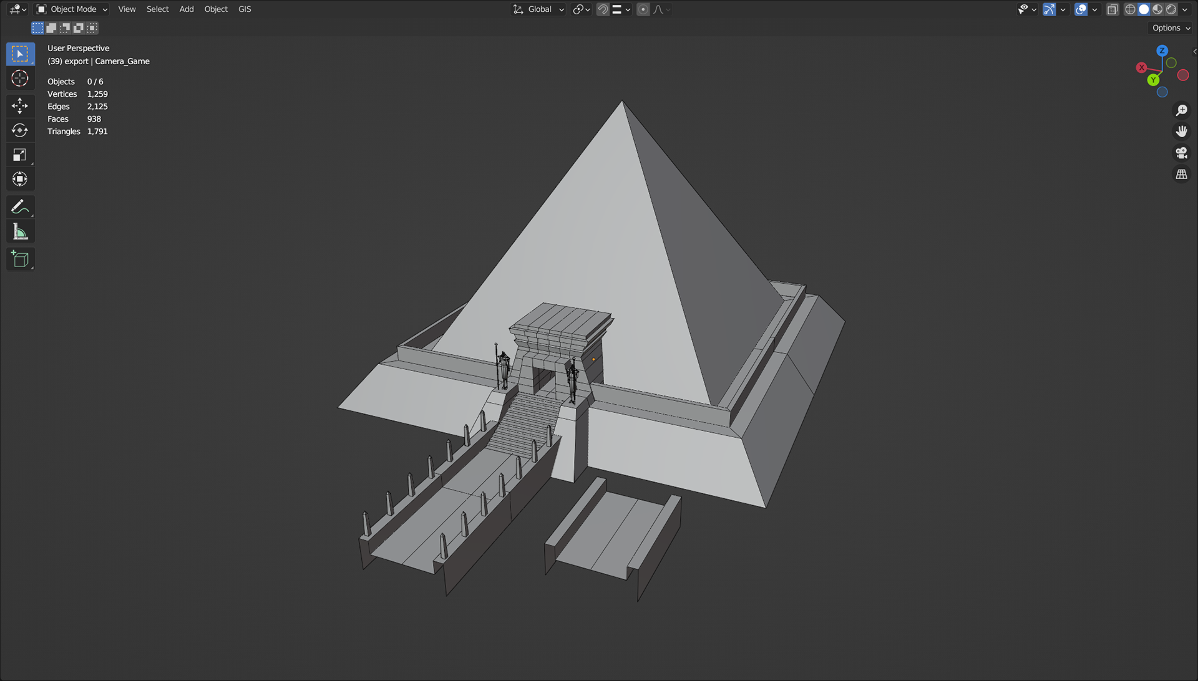The width and height of the screenshot is (1198, 681).
Task: Activate the 3D Cursor tool
Action: [x=20, y=79]
